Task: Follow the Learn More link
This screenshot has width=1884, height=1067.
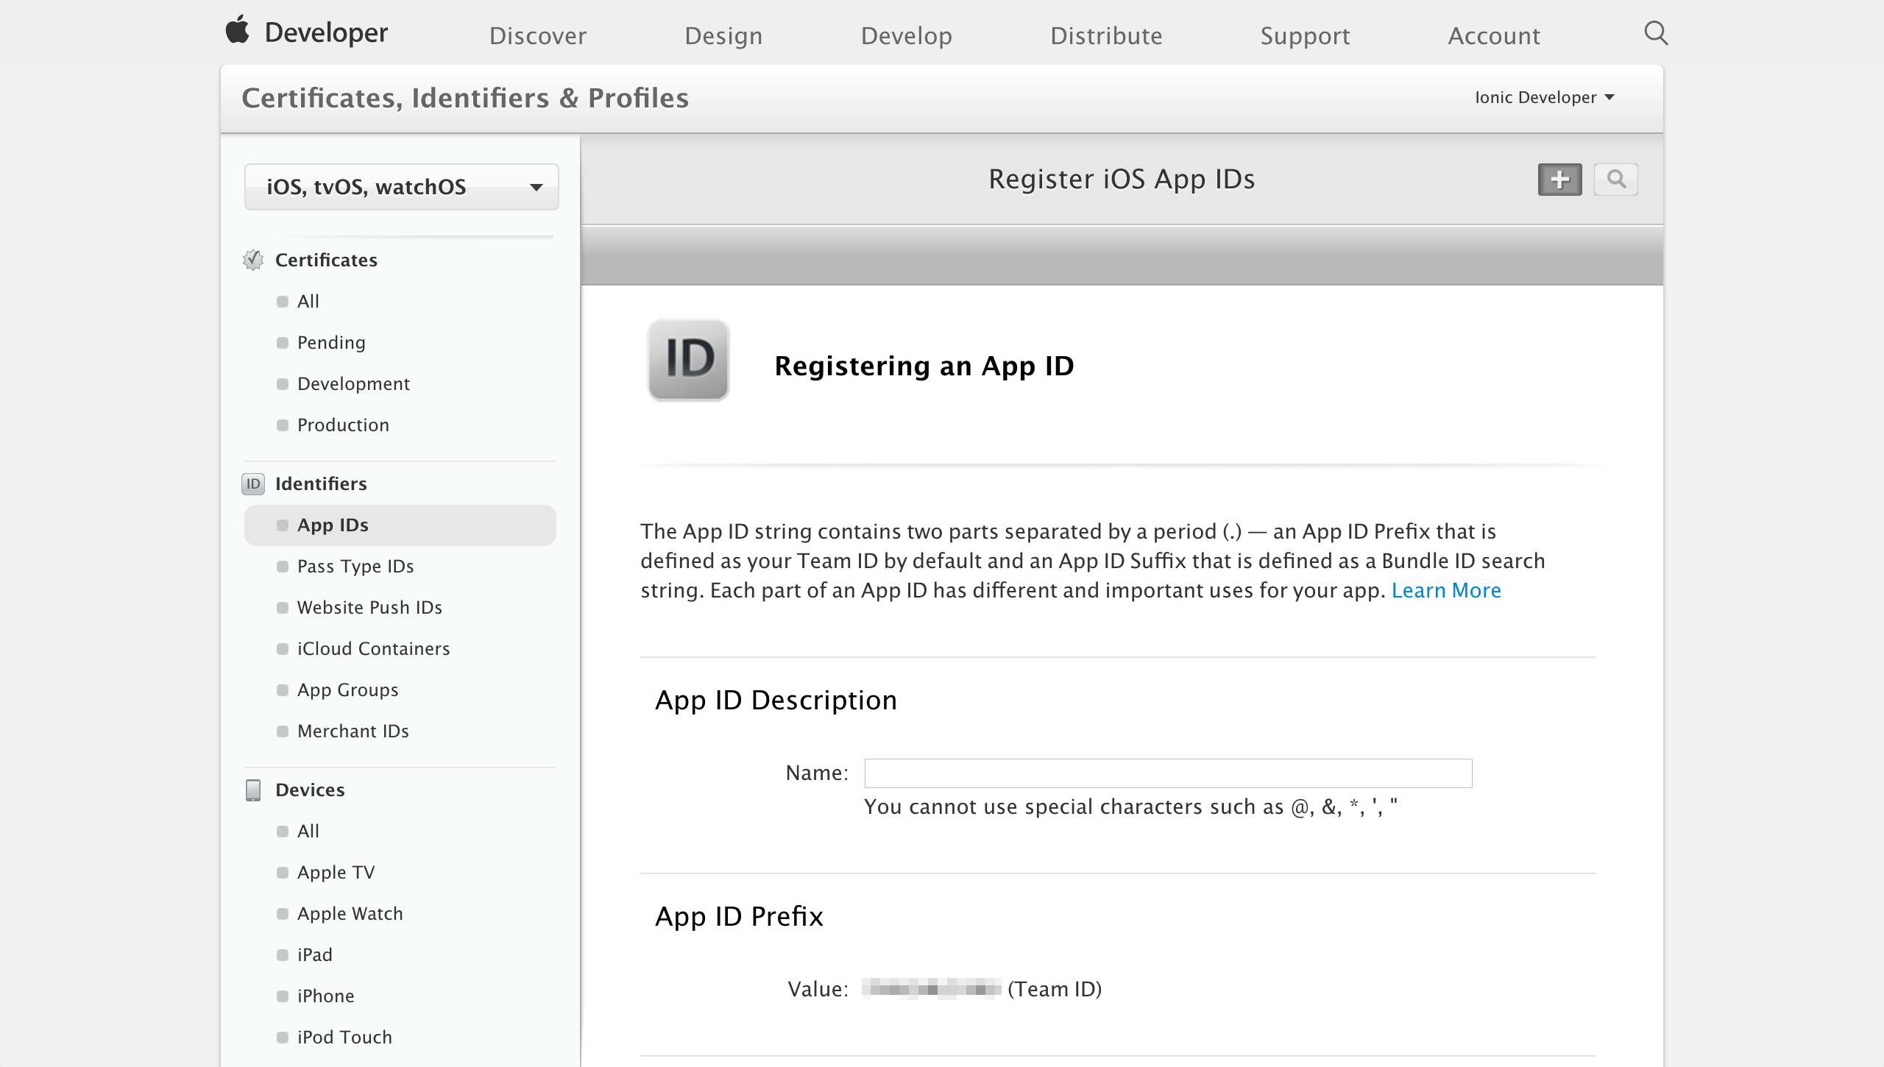Action: (x=1446, y=590)
